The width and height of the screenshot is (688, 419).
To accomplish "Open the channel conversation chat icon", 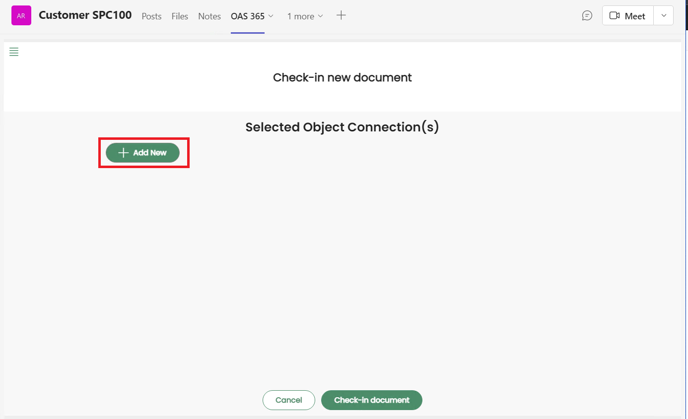I will coord(587,16).
